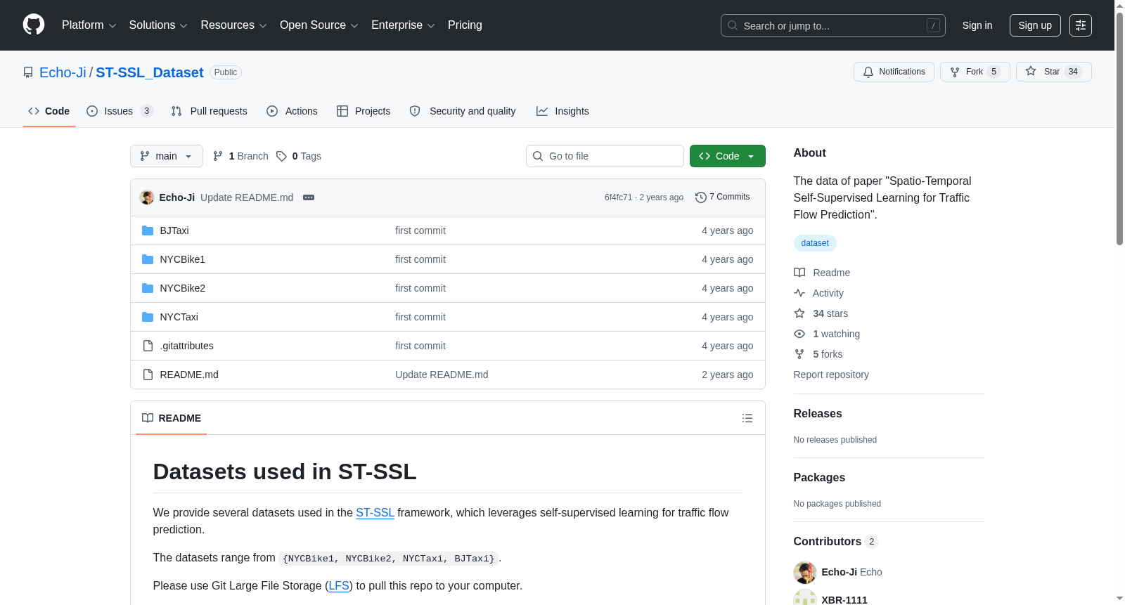The width and height of the screenshot is (1125, 605).
Task: Open the green Code dropdown button
Action: click(x=728, y=156)
